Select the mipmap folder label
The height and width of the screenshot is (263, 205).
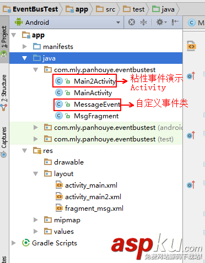67,220
